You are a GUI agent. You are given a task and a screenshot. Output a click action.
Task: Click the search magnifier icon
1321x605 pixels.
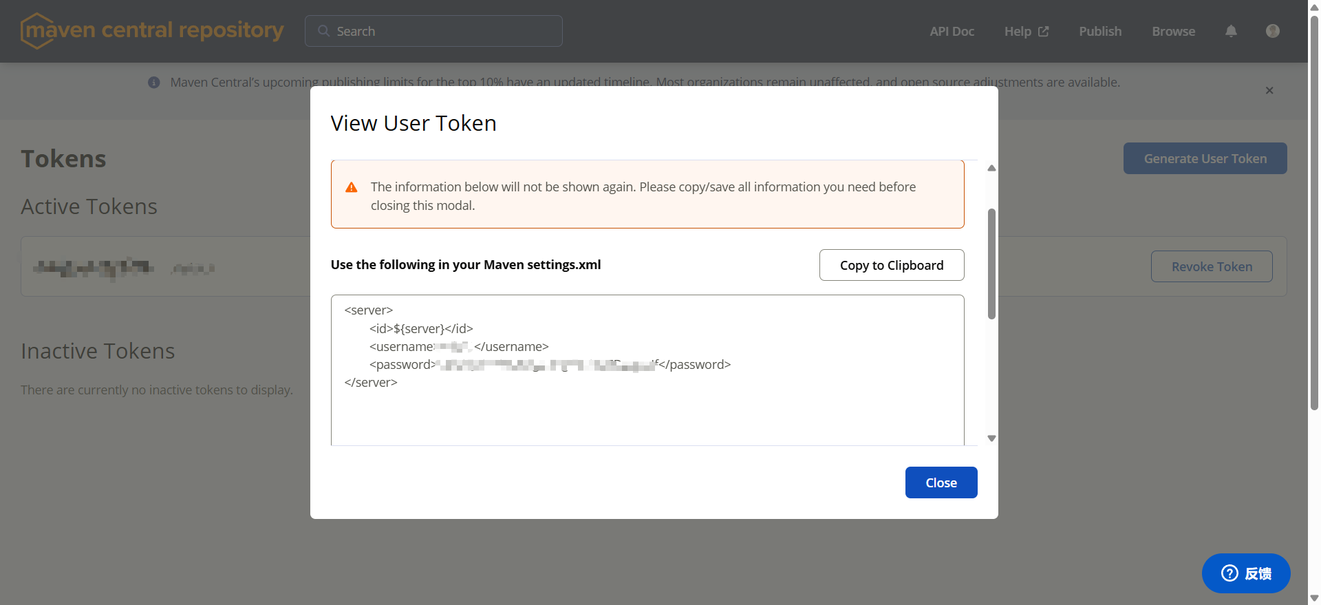pyautogui.click(x=323, y=31)
